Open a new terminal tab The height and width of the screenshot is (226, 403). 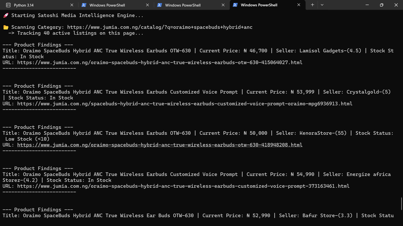[x=312, y=5]
